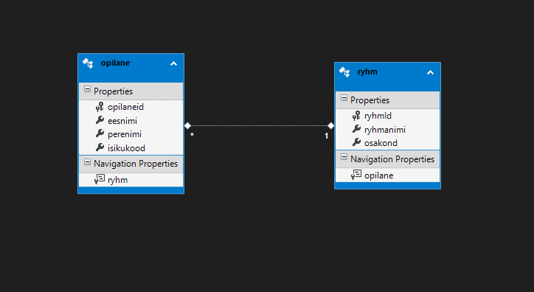
Task: Select the association line between entities
Action: (x=259, y=125)
